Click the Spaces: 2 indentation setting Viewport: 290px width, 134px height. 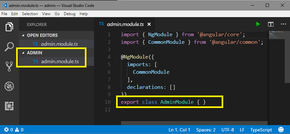pyautogui.click(x=206, y=130)
